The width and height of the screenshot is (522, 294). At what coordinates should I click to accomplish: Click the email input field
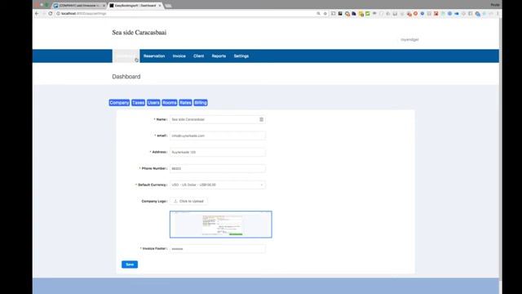tap(218, 136)
